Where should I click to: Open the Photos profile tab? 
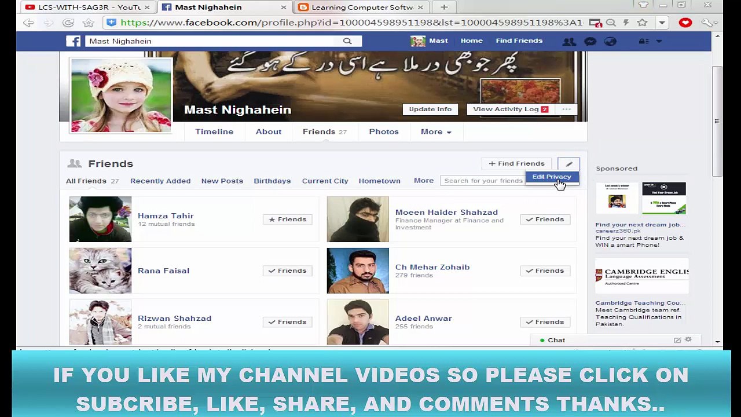tap(384, 131)
